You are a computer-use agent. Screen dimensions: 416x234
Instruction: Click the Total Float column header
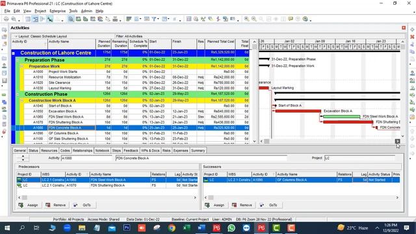click(242, 44)
